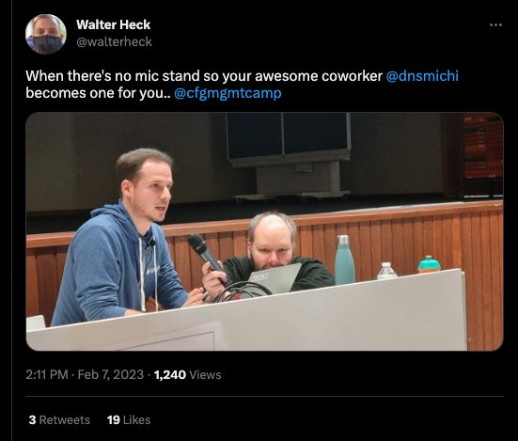The height and width of the screenshot is (441, 518).
Task: Show the 3 Retweets list
Action: coord(59,420)
